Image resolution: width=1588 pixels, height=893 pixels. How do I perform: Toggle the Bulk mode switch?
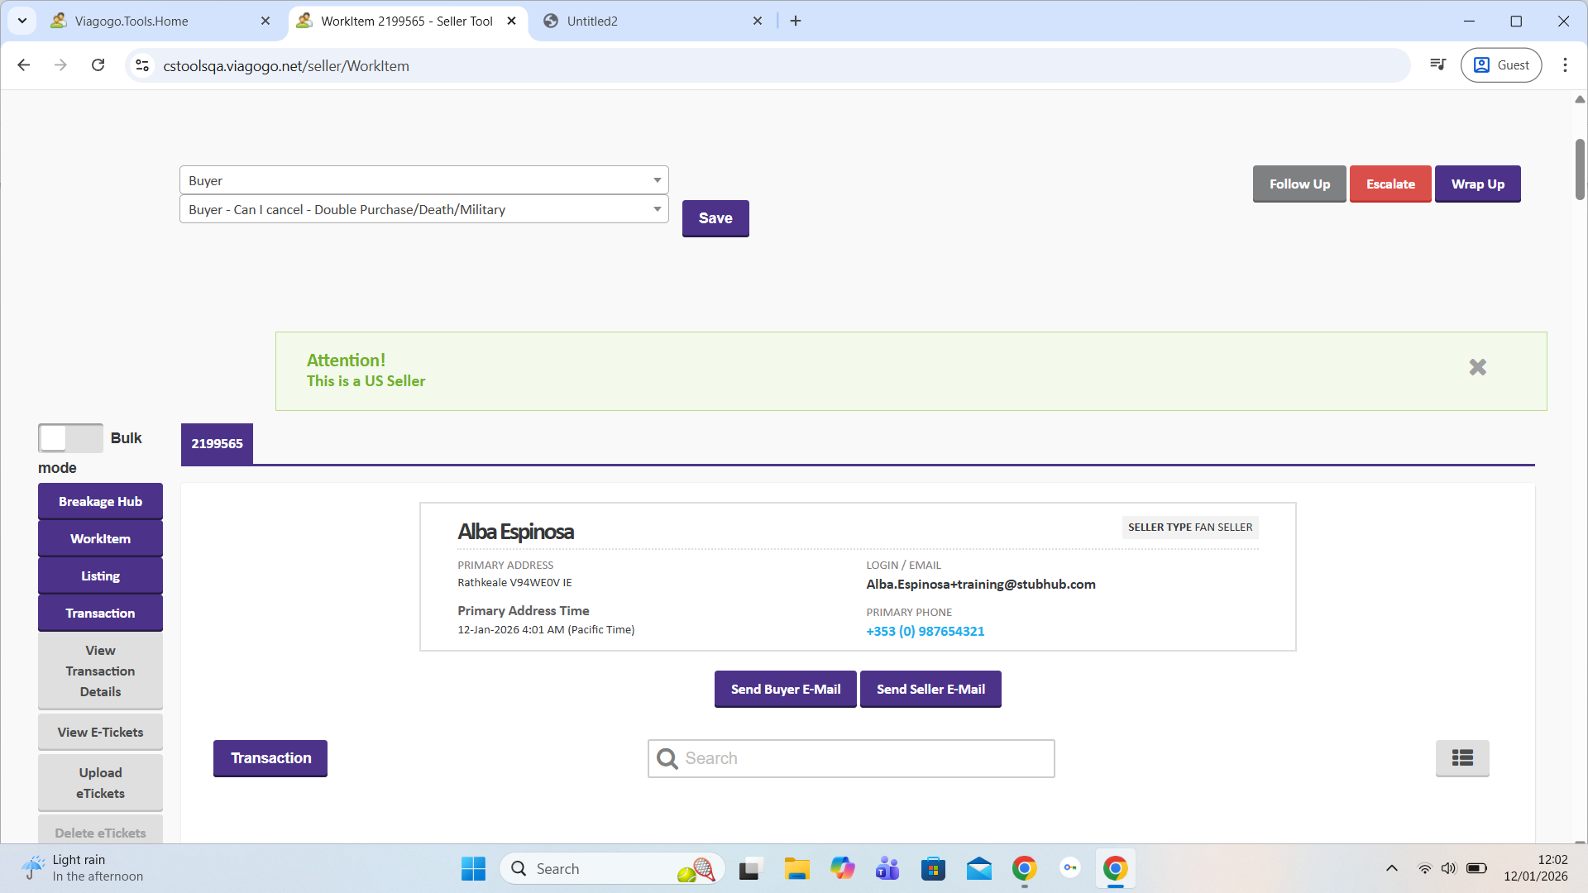pos(70,438)
